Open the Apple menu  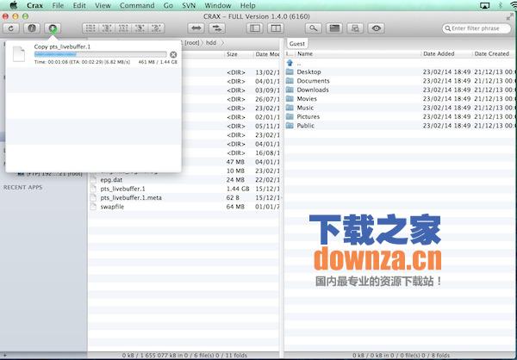(14, 6)
